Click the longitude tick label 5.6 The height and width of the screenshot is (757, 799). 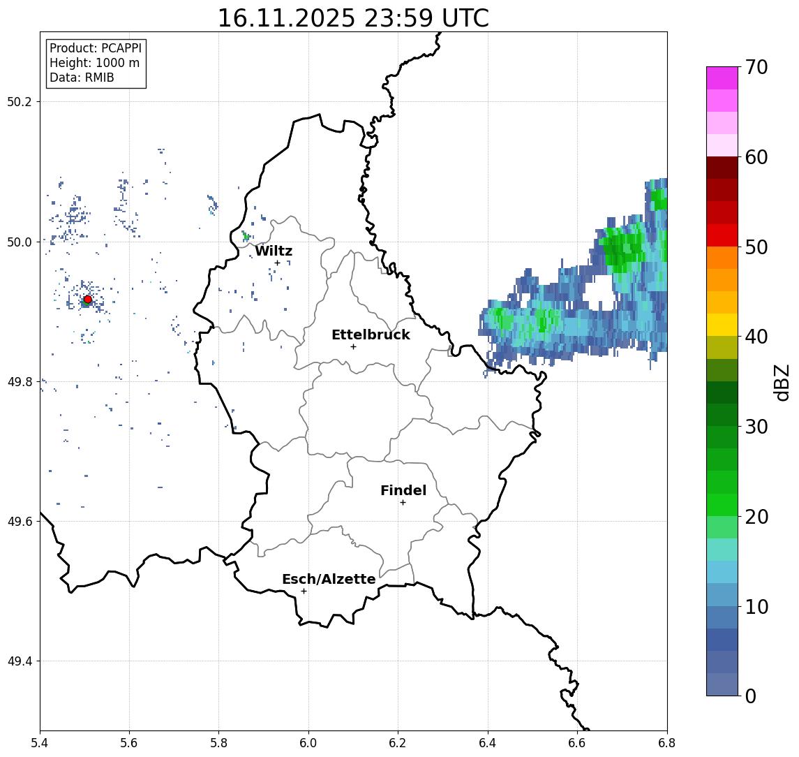tap(129, 743)
